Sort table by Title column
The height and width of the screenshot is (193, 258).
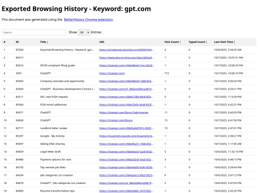[x=44, y=42]
